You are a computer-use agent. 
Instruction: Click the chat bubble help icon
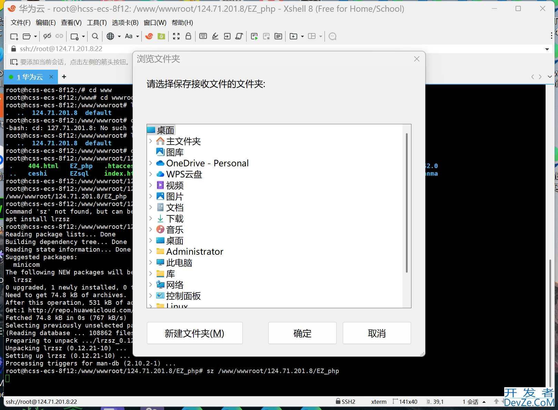tap(332, 36)
